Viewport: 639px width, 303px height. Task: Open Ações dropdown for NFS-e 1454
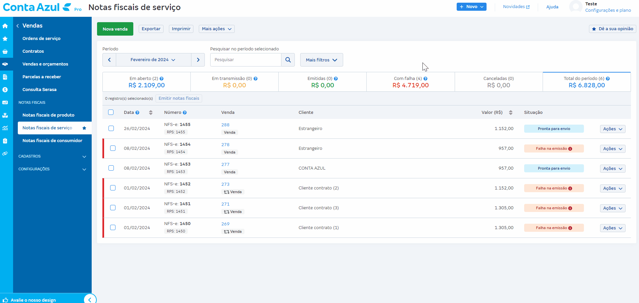612,149
